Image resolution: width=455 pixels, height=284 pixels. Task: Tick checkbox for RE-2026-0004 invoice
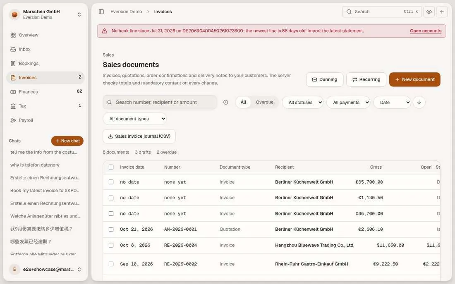pos(111,245)
